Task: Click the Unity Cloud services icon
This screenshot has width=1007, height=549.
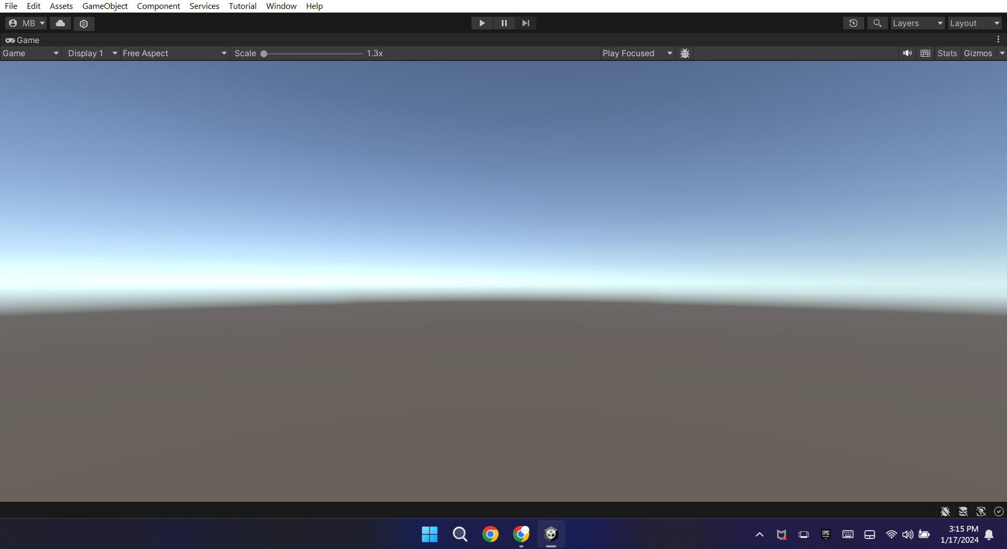Action: pyautogui.click(x=60, y=23)
